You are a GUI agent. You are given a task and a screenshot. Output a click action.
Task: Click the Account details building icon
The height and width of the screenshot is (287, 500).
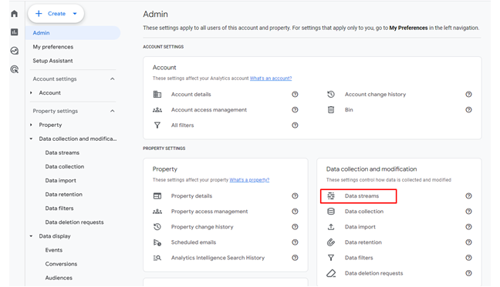[157, 95]
